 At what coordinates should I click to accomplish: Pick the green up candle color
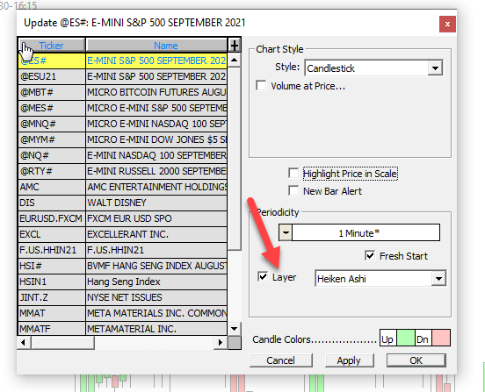pyautogui.click(x=406, y=338)
